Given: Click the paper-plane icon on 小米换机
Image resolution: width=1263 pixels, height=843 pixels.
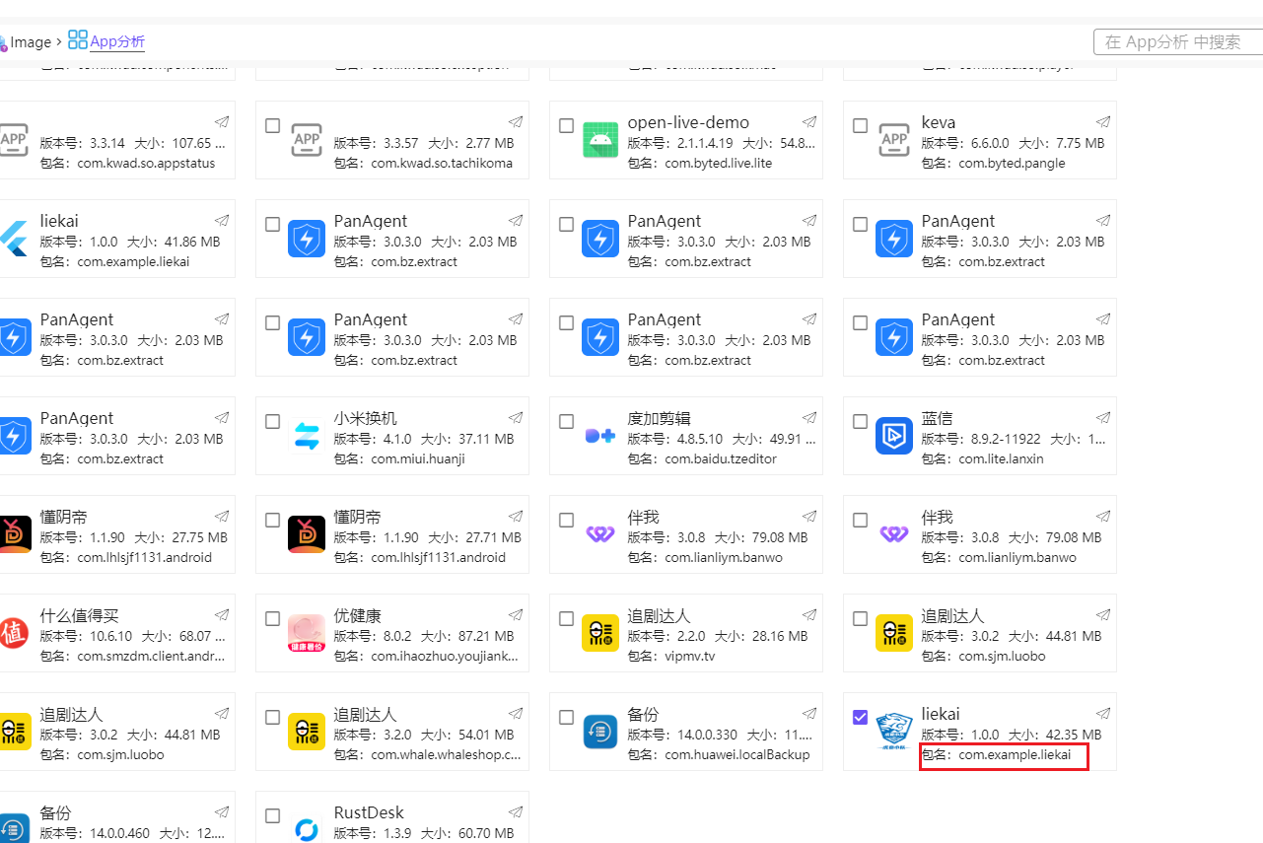Looking at the screenshot, I should [516, 417].
